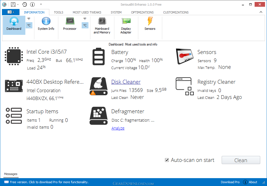Screen dimensions: 267x186
Task: Click the info icon in title bar
Action: pyautogui.click(x=32, y=4)
